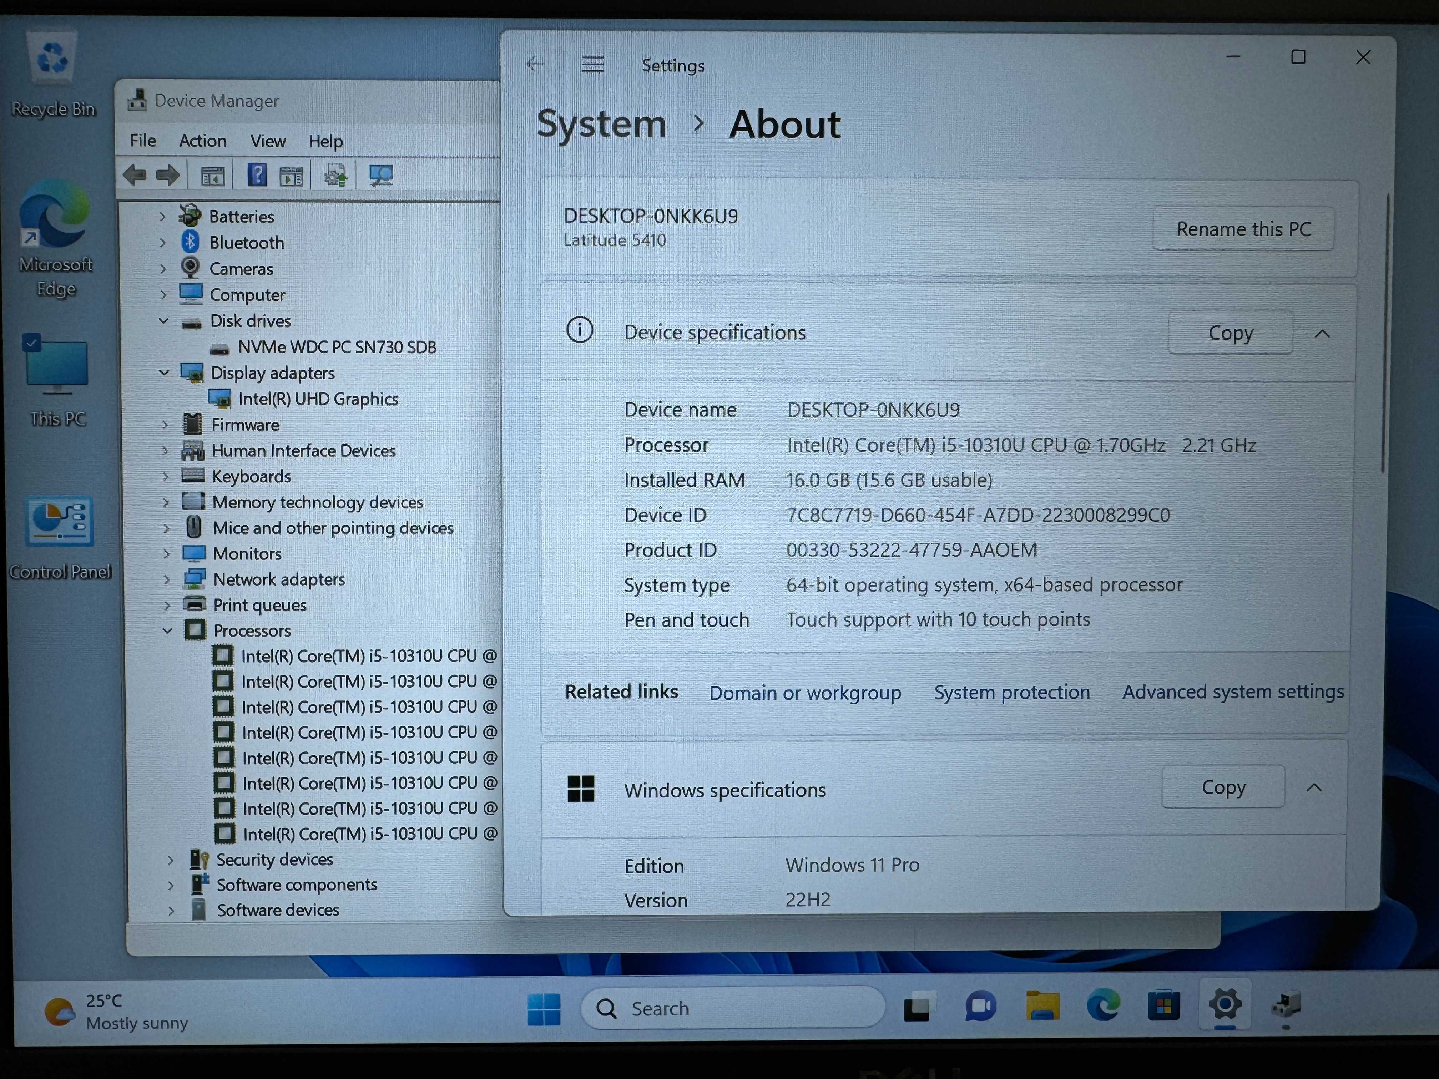Select the This PC desktop icon
Image resolution: width=1439 pixels, height=1079 pixels.
57,380
